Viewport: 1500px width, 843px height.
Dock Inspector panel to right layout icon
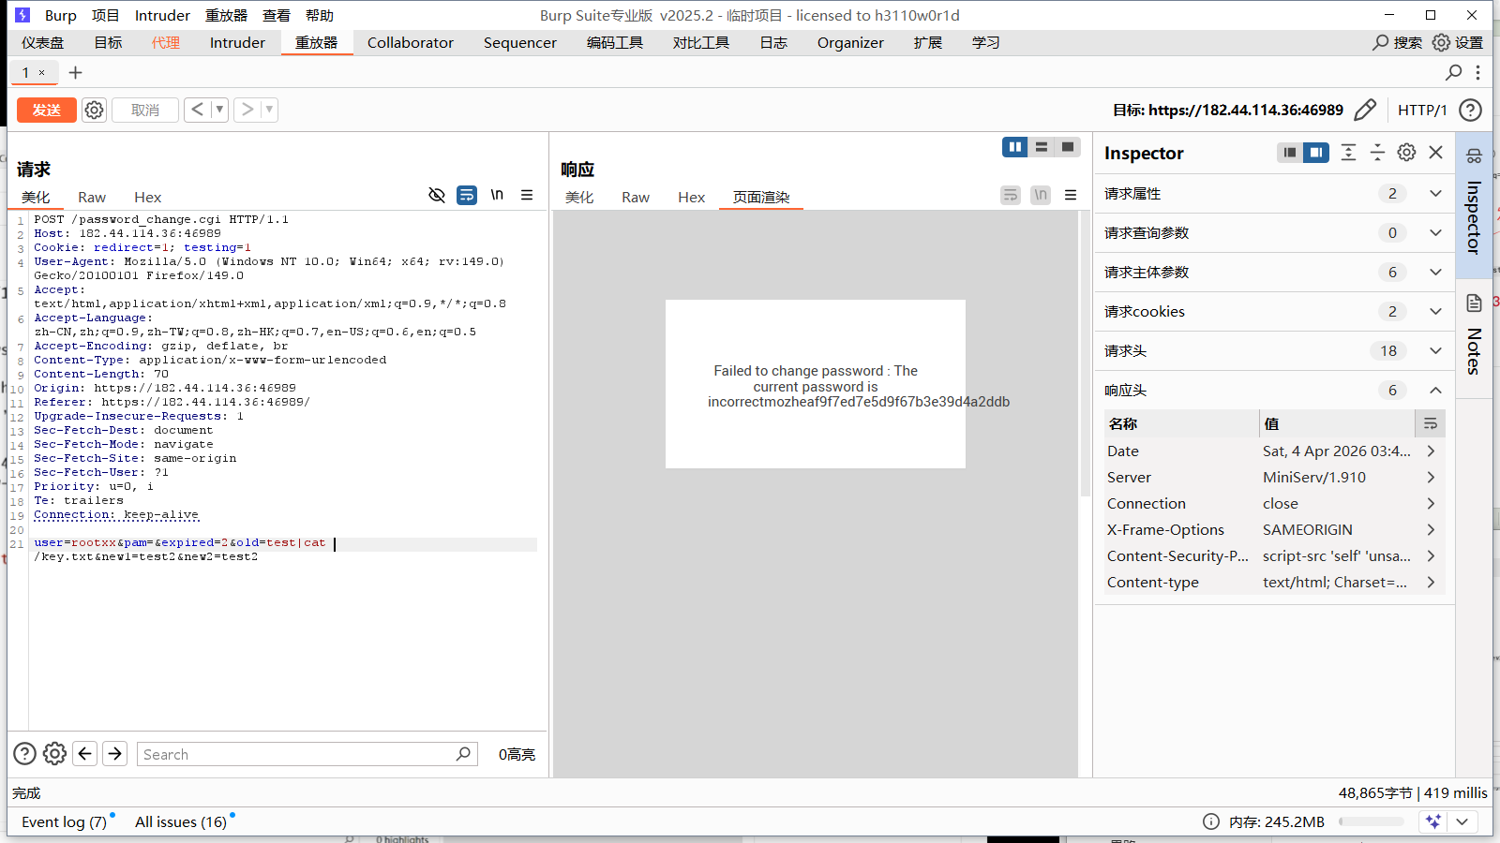coord(1316,153)
